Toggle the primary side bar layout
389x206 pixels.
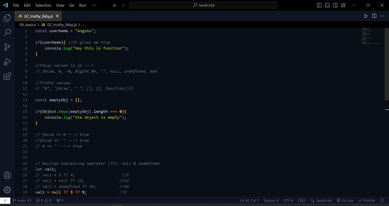[319, 5]
